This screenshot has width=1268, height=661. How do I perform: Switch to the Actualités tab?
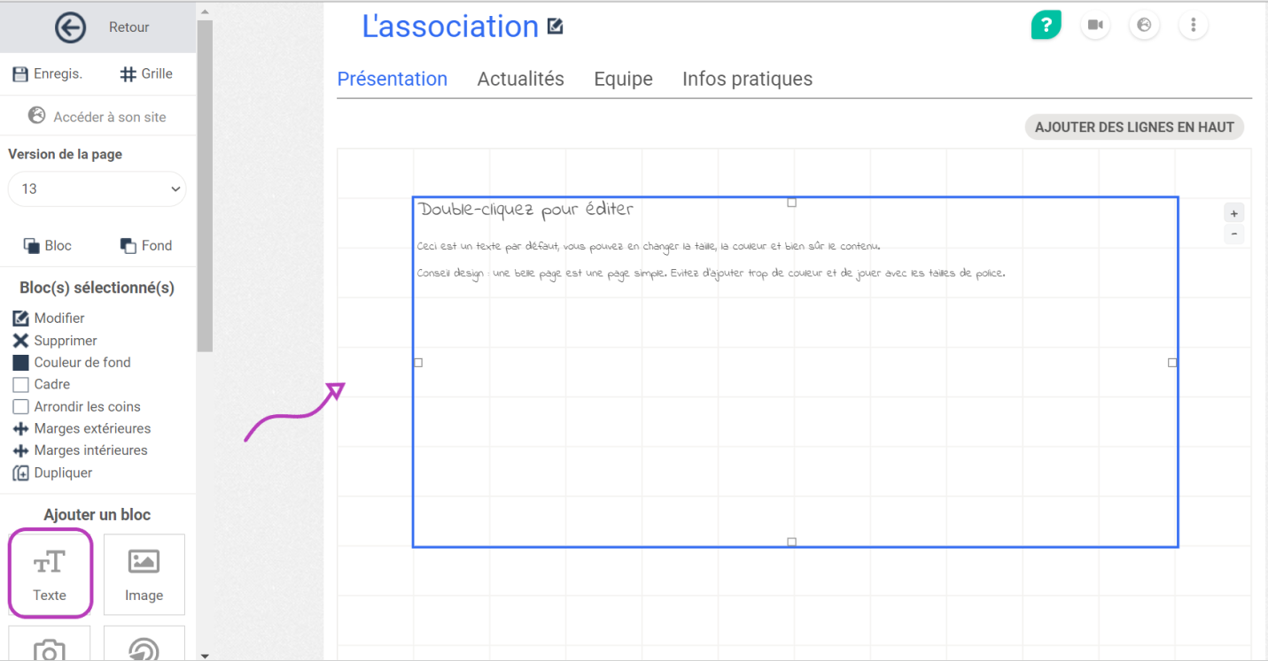point(520,79)
